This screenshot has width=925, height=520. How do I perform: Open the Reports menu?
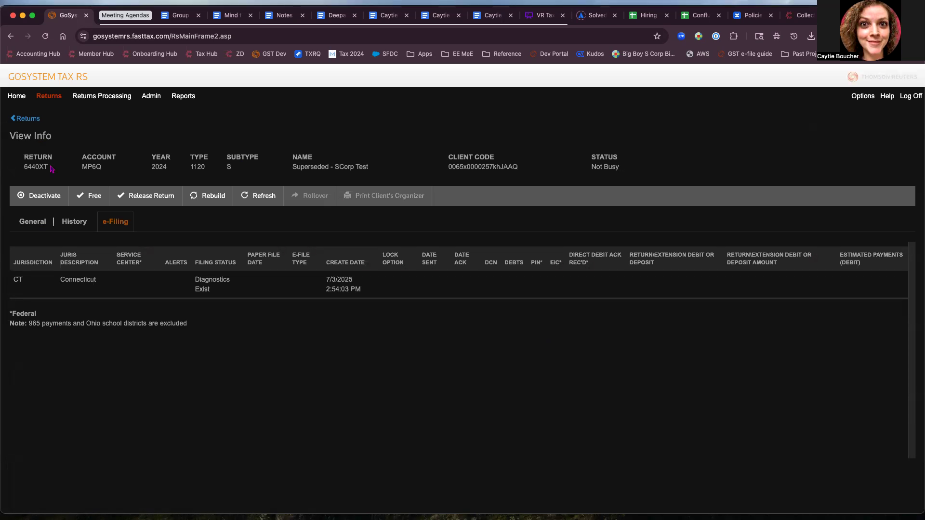[183, 96]
